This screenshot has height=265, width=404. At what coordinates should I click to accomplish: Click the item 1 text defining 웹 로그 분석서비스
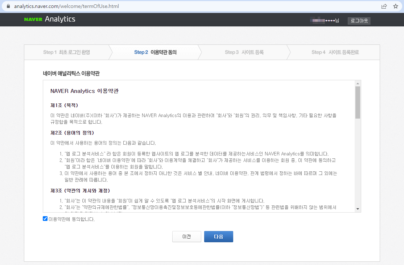tap(196, 154)
